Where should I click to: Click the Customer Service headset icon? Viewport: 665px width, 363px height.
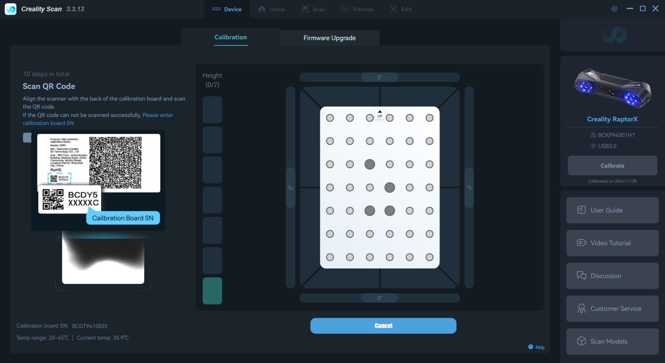click(x=581, y=308)
